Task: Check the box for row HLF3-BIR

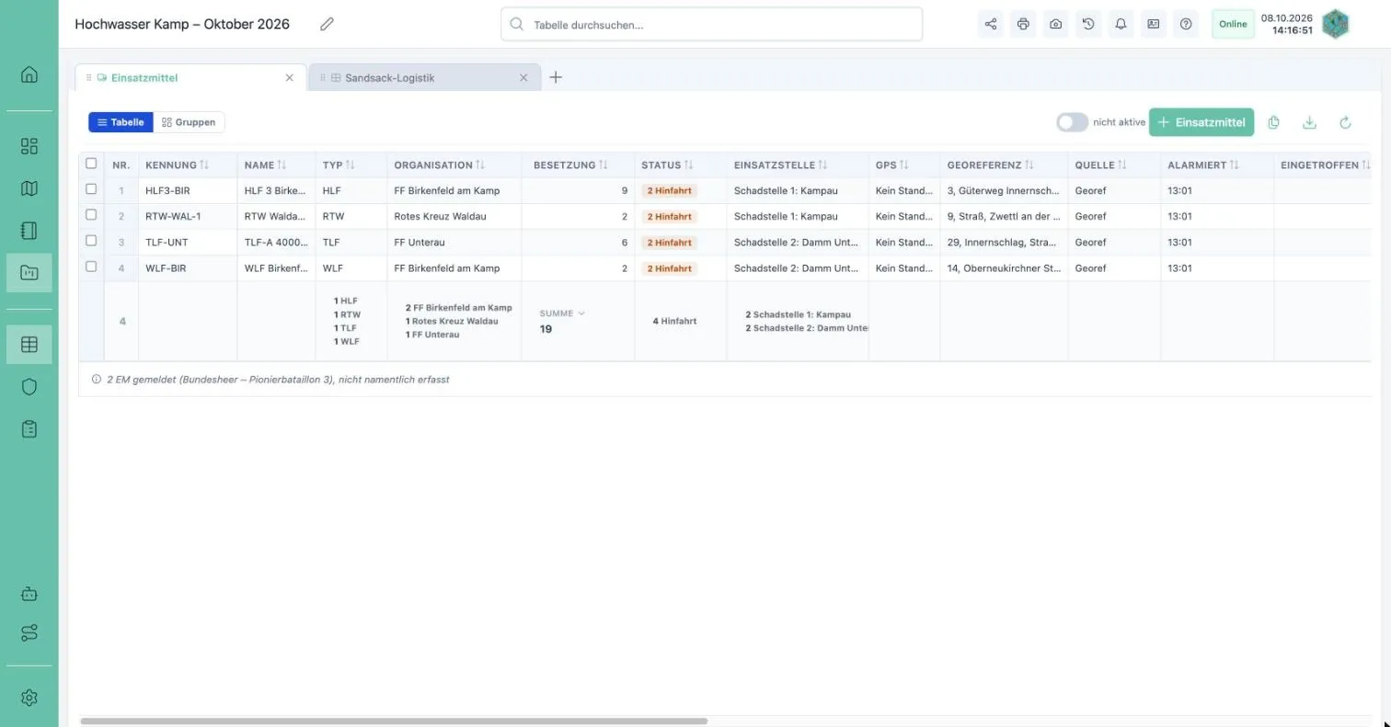Action: pyautogui.click(x=91, y=189)
